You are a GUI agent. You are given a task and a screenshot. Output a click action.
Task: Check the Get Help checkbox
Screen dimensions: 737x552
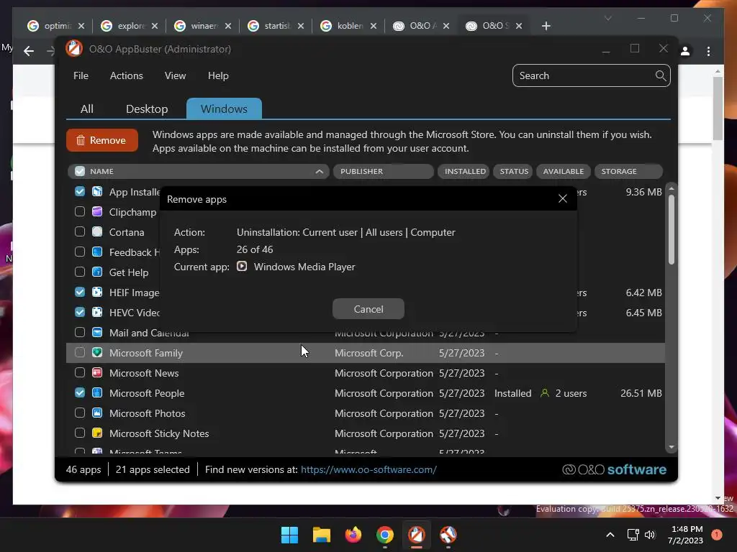point(80,272)
